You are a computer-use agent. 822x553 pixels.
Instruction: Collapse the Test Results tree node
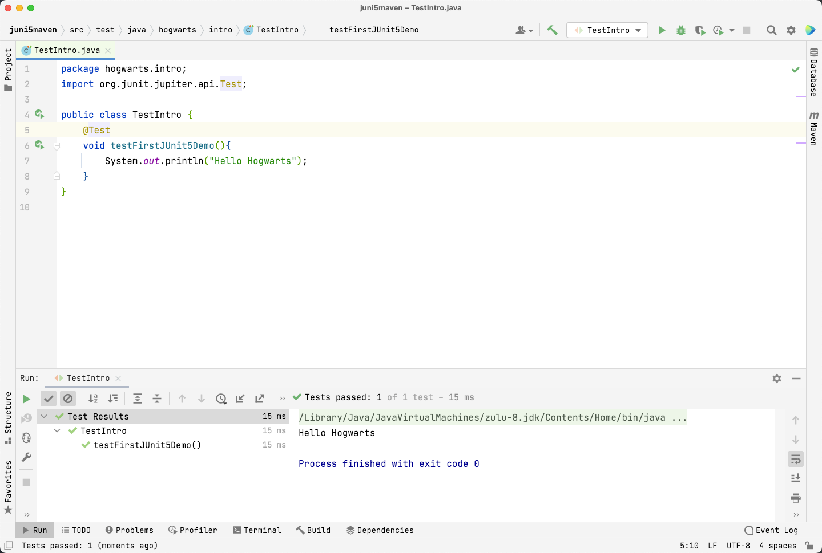pyautogui.click(x=44, y=417)
